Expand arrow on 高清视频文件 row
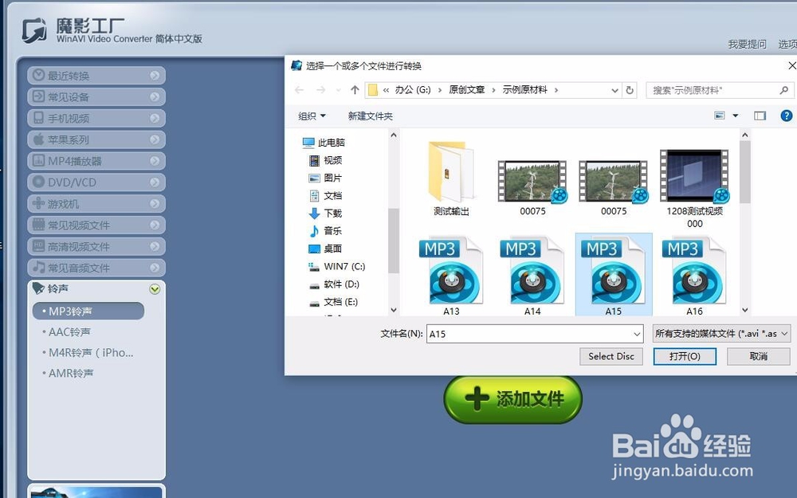 coord(155,246)
